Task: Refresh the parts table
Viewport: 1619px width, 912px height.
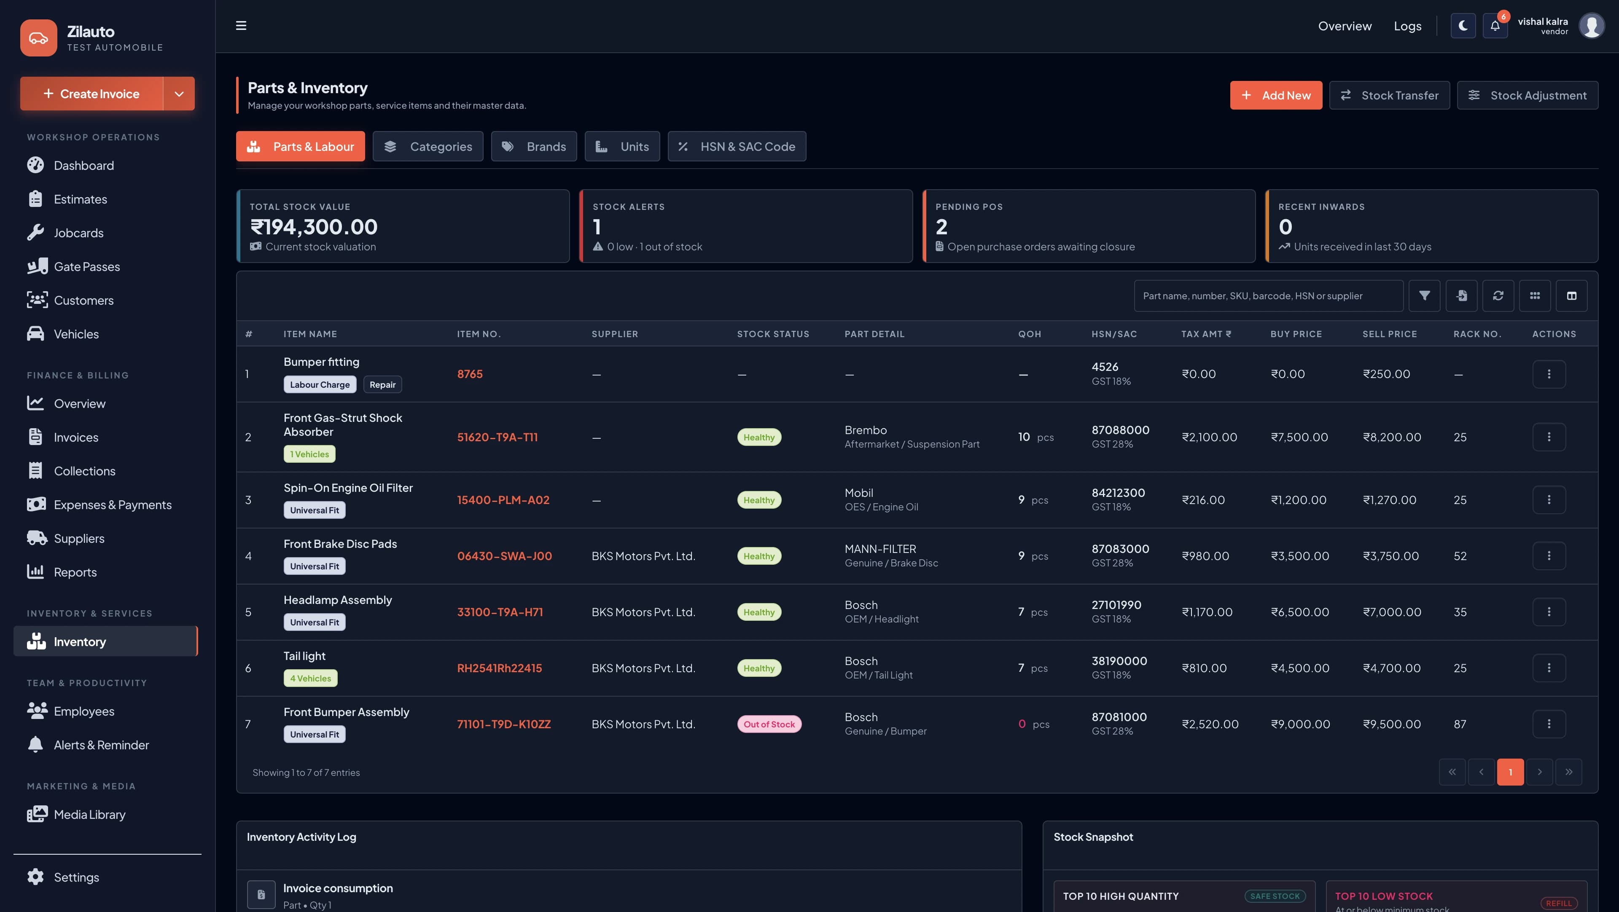Action: pyautogui.click(x=1498, y=296)
